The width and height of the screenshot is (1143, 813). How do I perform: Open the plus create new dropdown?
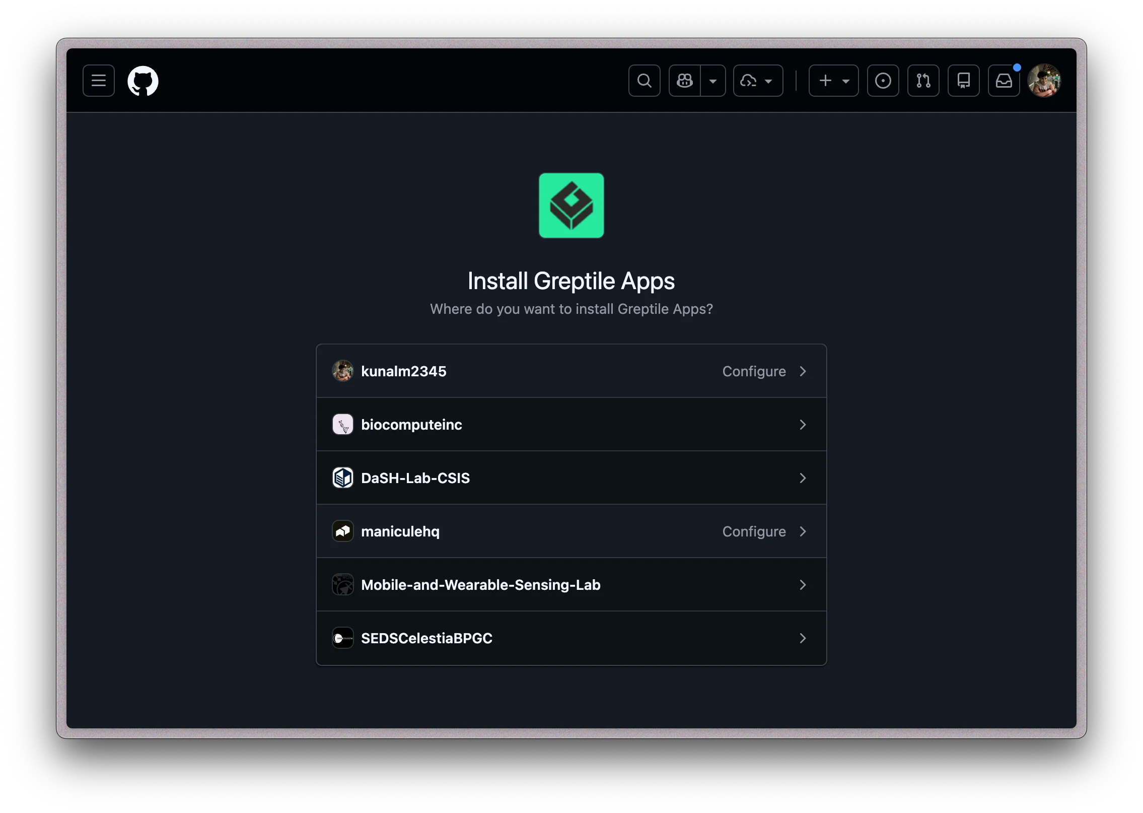point(834,81)
